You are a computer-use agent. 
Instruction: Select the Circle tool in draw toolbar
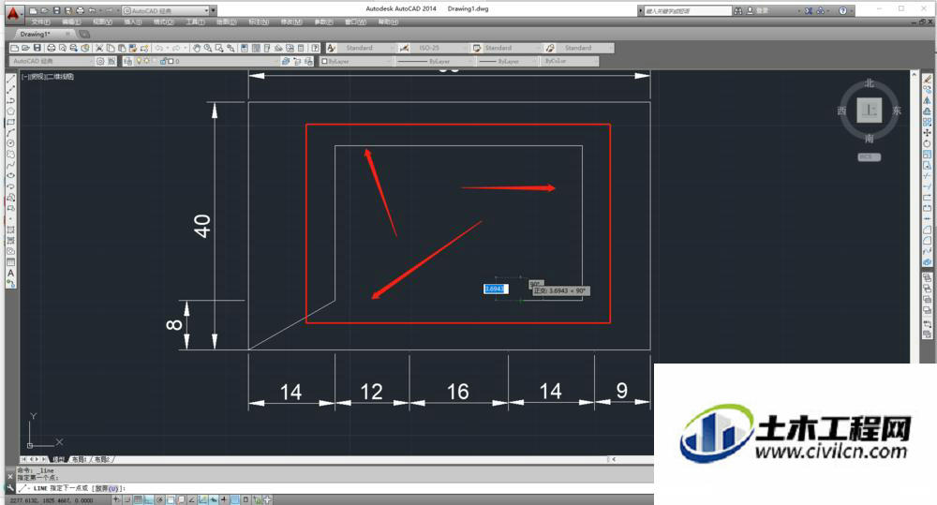point(10,143)
